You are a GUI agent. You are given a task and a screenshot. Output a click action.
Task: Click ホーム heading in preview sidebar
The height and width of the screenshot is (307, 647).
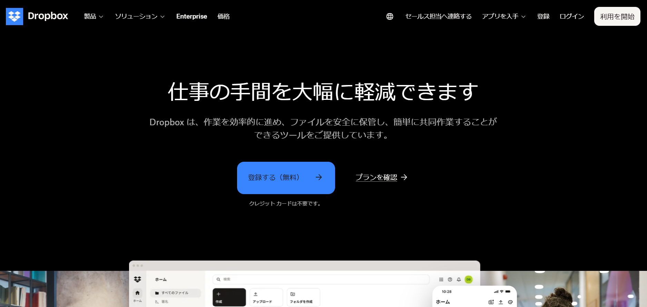tap(161, 279)
